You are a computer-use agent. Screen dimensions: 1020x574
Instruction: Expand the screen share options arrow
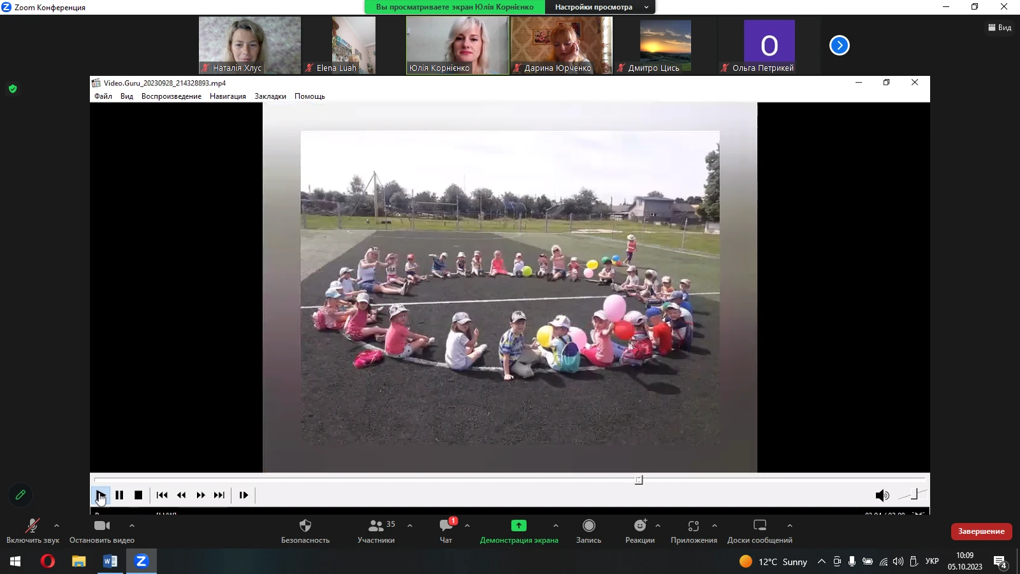pos(556,526)
